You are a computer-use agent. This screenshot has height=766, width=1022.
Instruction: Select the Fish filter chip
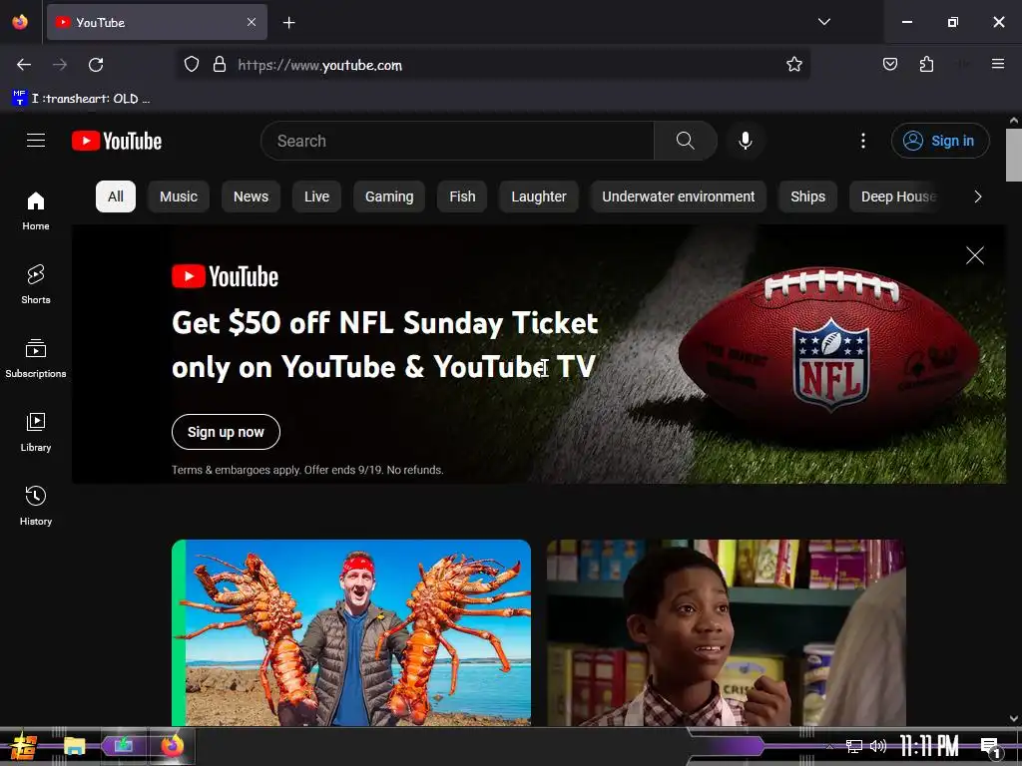pyautogui.click(x=462, y=196)
